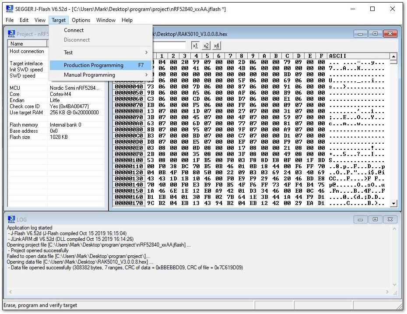Click the Cortex-M4 core value
This screenshot has height=314, width=407.
60,94
